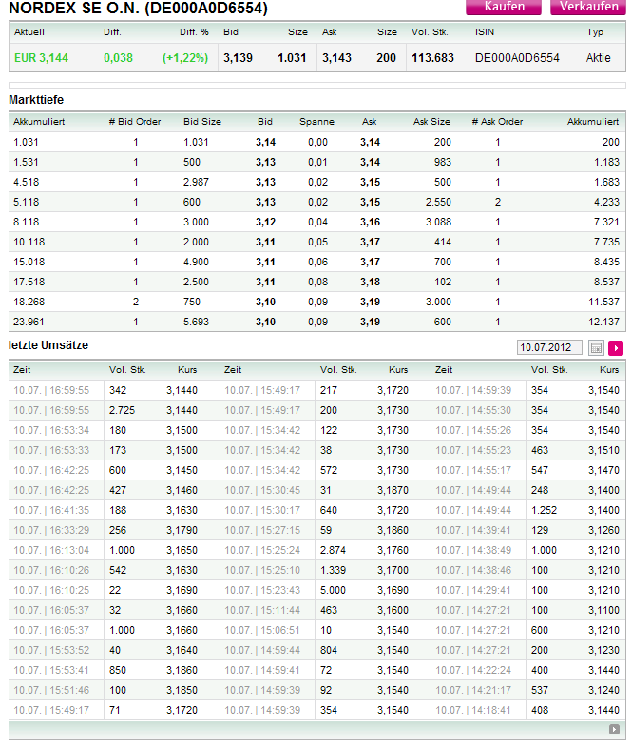Open the calendar date picker icon
The height and width of the screenshot is (744, 632).
(597, 348)
